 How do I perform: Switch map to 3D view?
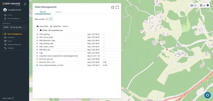point(195,5)
